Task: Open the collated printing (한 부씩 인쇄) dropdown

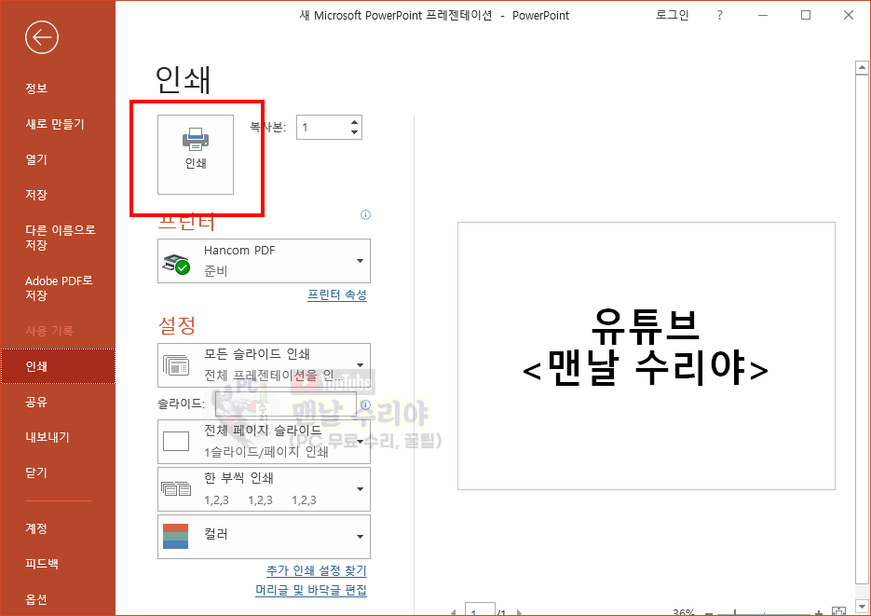Action: coord(264,489)
